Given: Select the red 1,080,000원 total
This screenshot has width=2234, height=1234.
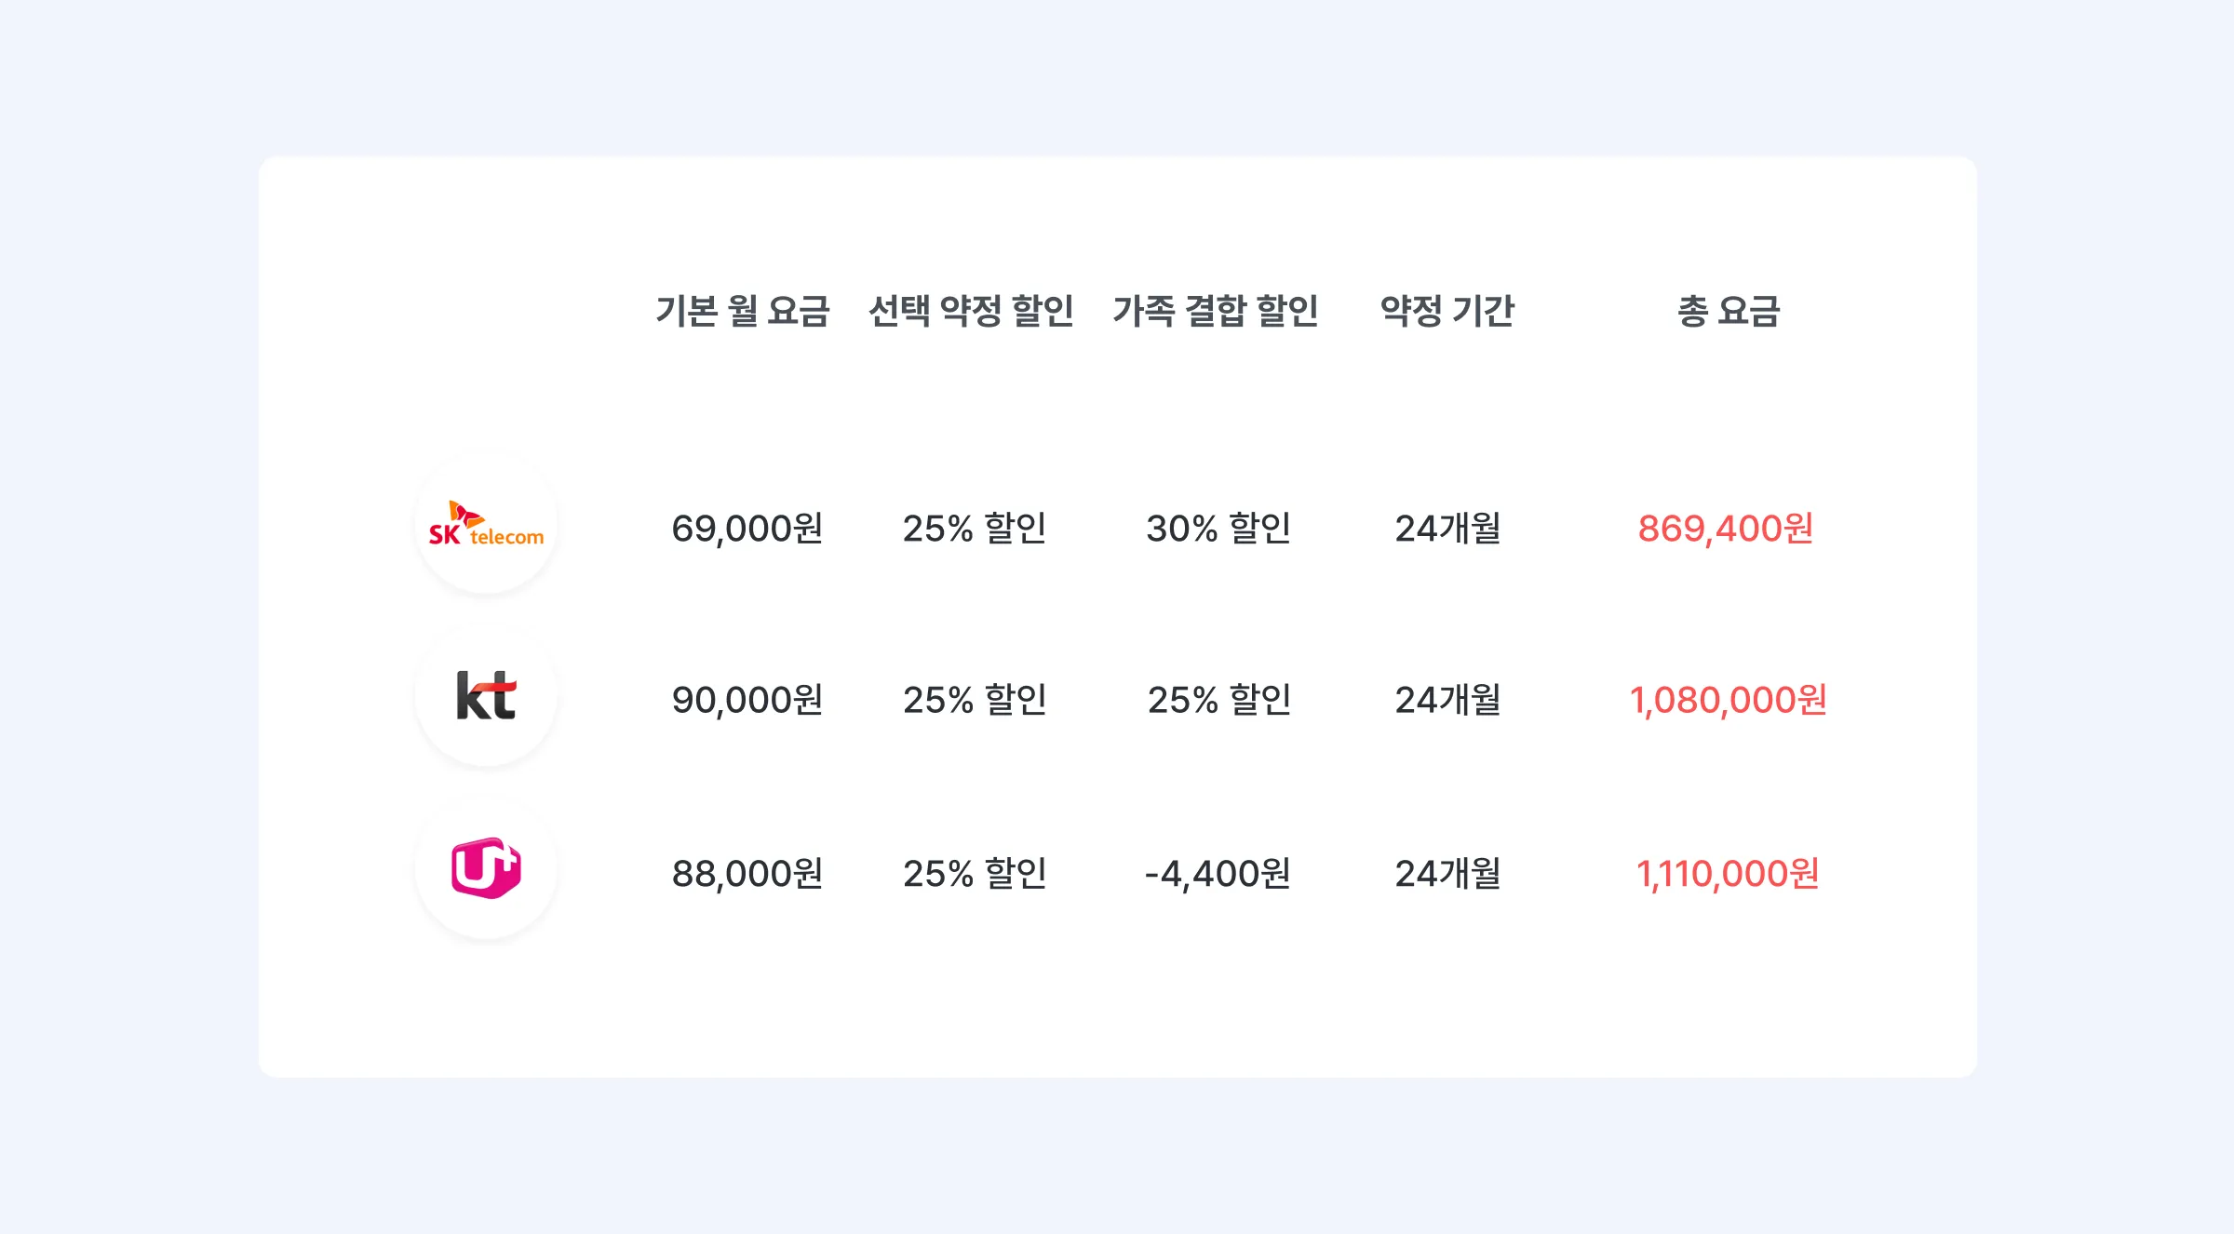Looking at the screenshot, I should point(1729,700).
